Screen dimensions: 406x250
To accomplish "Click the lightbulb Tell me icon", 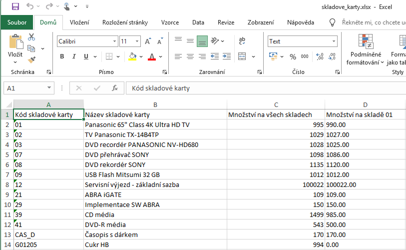I will (x=332, y=22).
